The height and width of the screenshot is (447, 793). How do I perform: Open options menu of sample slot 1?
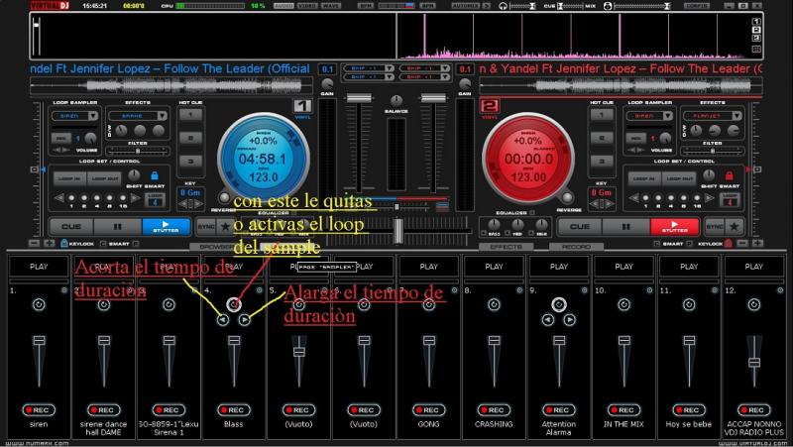tap(64, 290)
